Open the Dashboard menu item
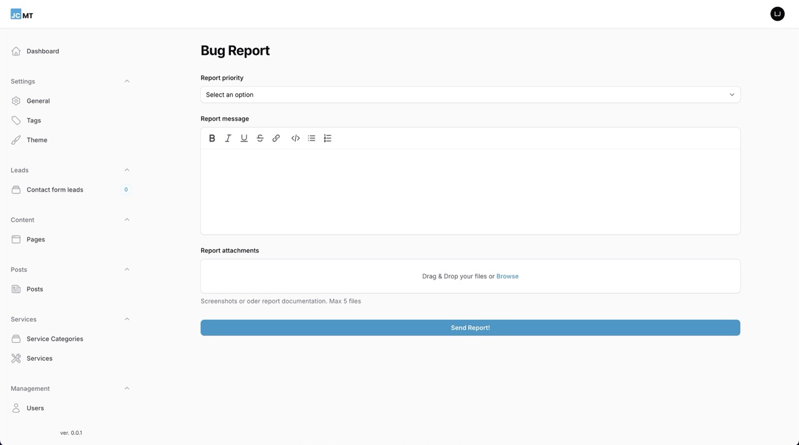This screenshot has height=445, width=799. (42, 51)
